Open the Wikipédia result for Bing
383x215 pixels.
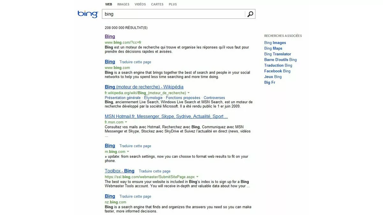point(144,87)
